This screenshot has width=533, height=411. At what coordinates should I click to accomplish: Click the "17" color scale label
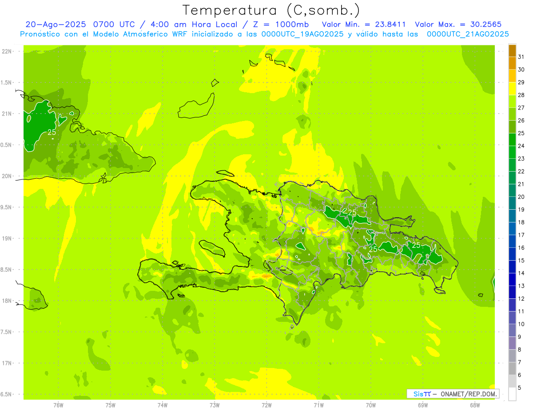click(x=521, y=235)
